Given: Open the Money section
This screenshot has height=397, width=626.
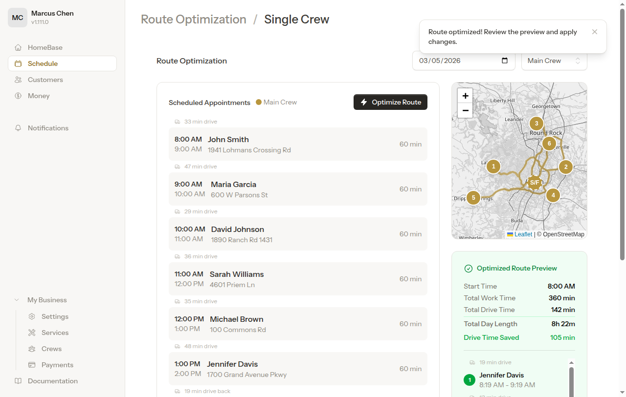Looking at the screenshot, I should [x=62, y=96].
